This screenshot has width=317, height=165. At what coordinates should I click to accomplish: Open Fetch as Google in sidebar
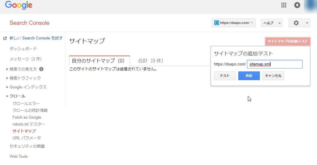pos(27,117)
